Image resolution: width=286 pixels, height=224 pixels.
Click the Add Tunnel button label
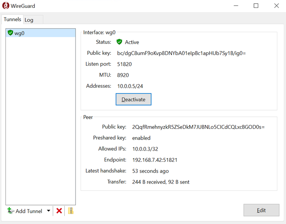(29, 211)
